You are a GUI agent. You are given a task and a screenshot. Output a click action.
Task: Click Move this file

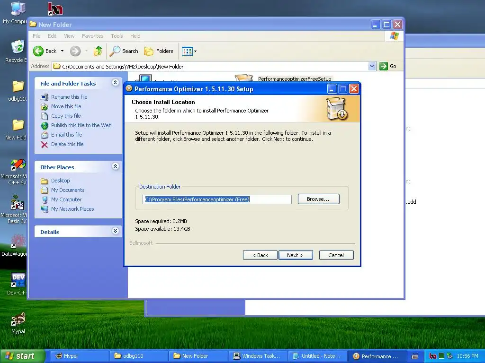(x=66, y=106)
